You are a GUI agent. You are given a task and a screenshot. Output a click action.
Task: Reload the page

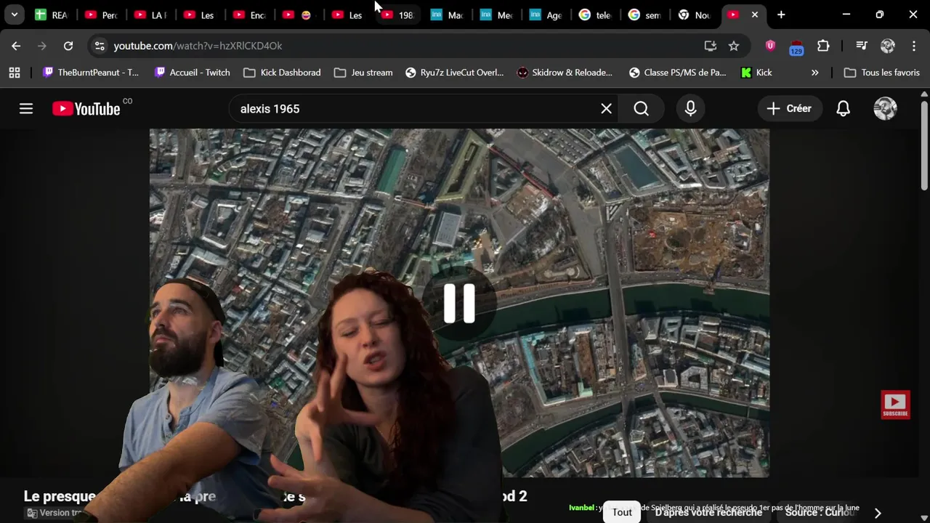[68, 46]
